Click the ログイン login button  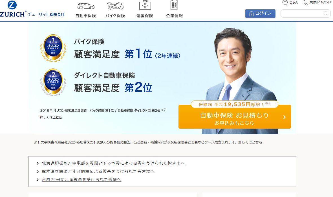click(260, 13)
